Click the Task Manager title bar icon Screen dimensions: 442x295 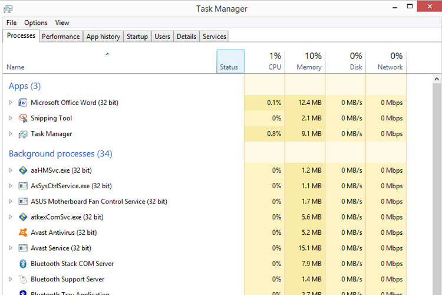tap(8, 9)
